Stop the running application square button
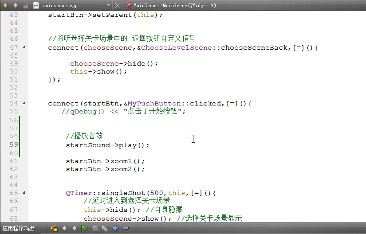366x234 pixels. tap(95, 228)
